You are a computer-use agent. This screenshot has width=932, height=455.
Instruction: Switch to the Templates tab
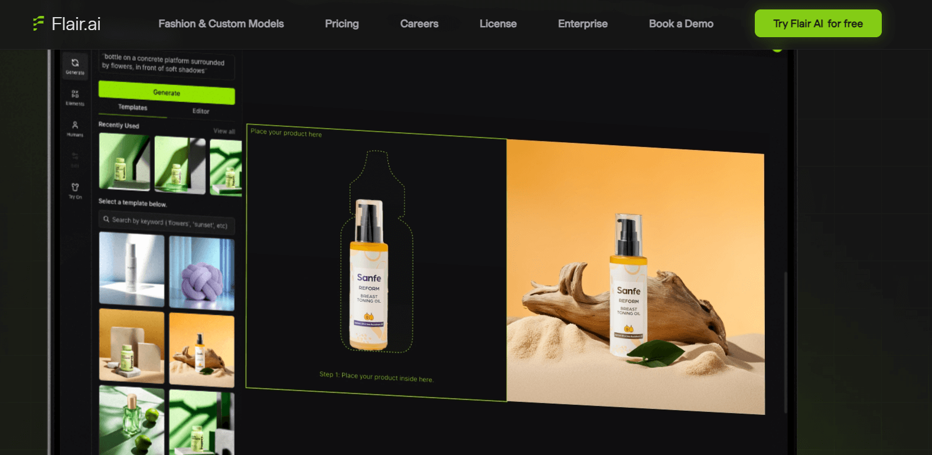coord(133,107)
